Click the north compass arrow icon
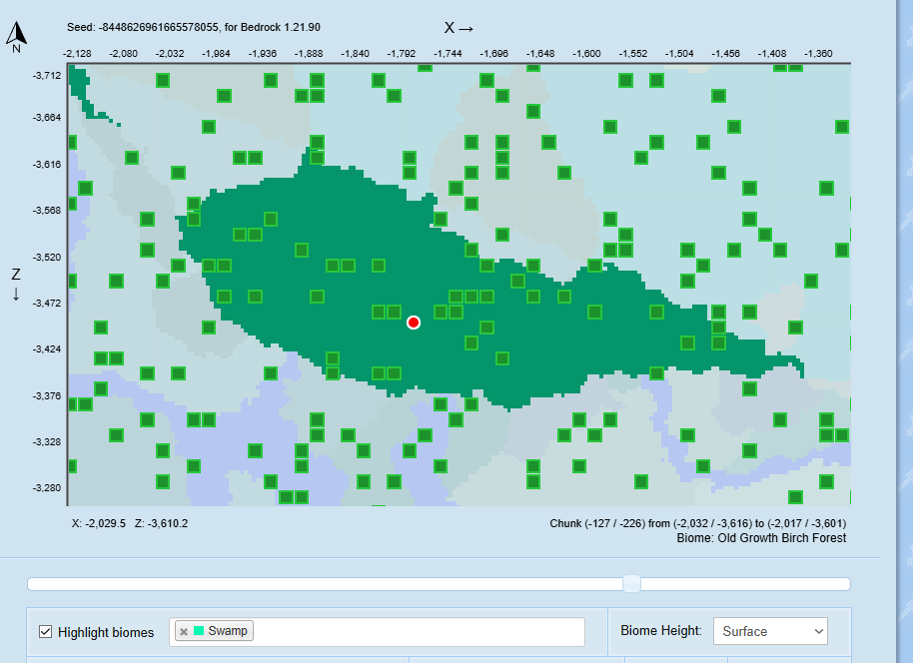 pos(16,37)
